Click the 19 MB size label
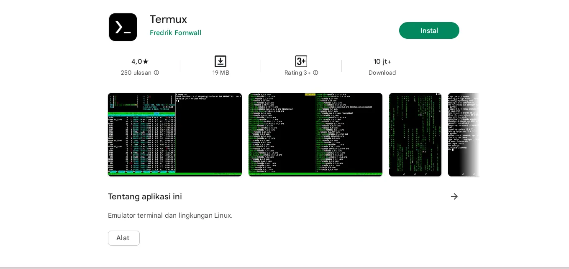This screenshot has height=269, width=569. (x=220, y=73)
